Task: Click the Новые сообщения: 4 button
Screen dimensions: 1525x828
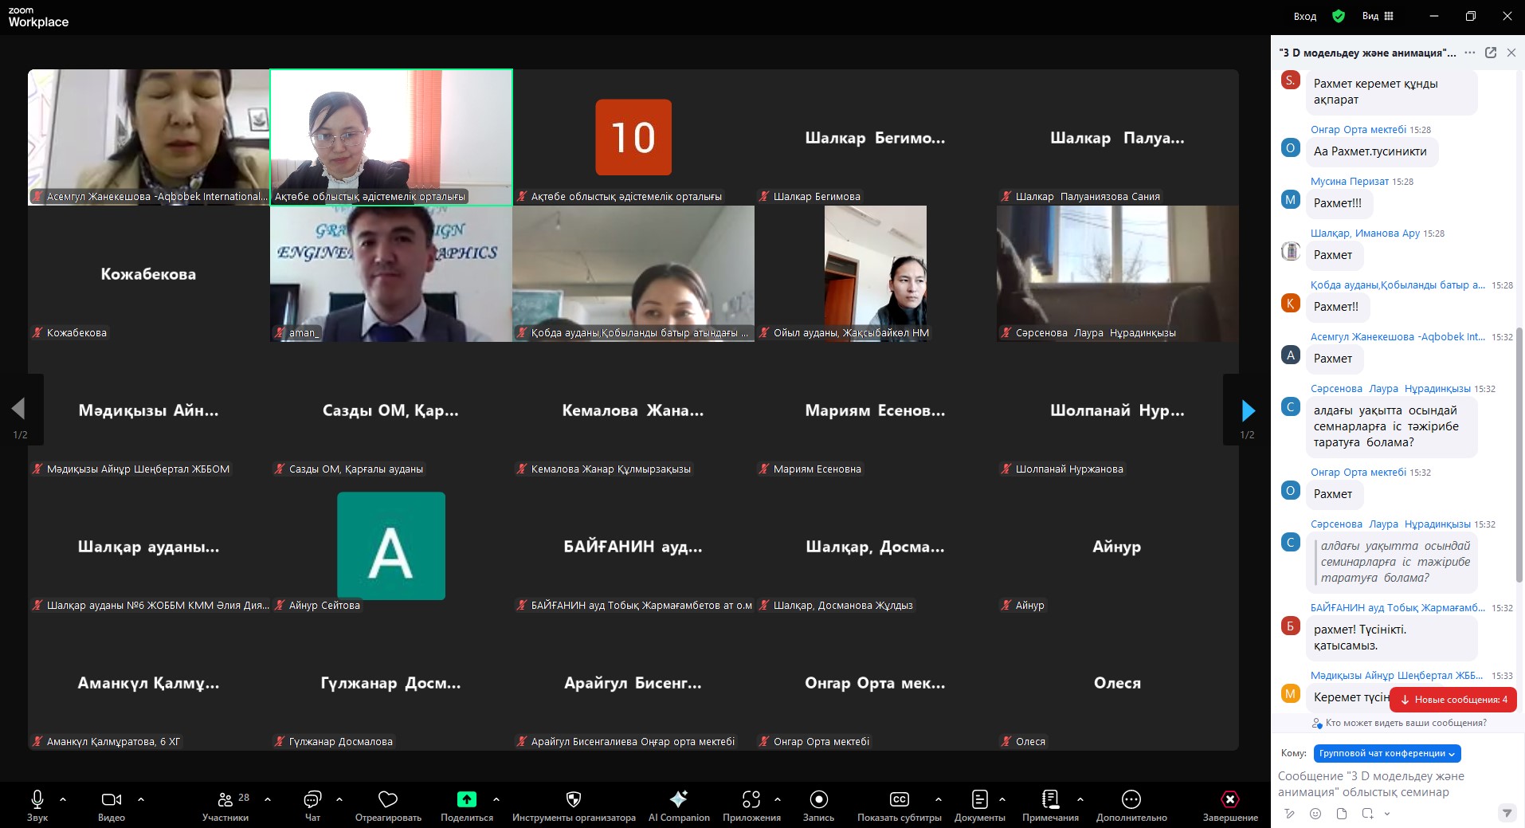Action: point(1453,700)
